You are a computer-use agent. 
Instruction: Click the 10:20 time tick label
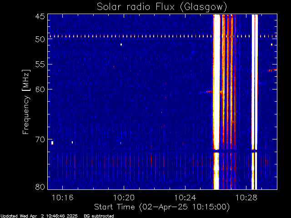[124, 198]
